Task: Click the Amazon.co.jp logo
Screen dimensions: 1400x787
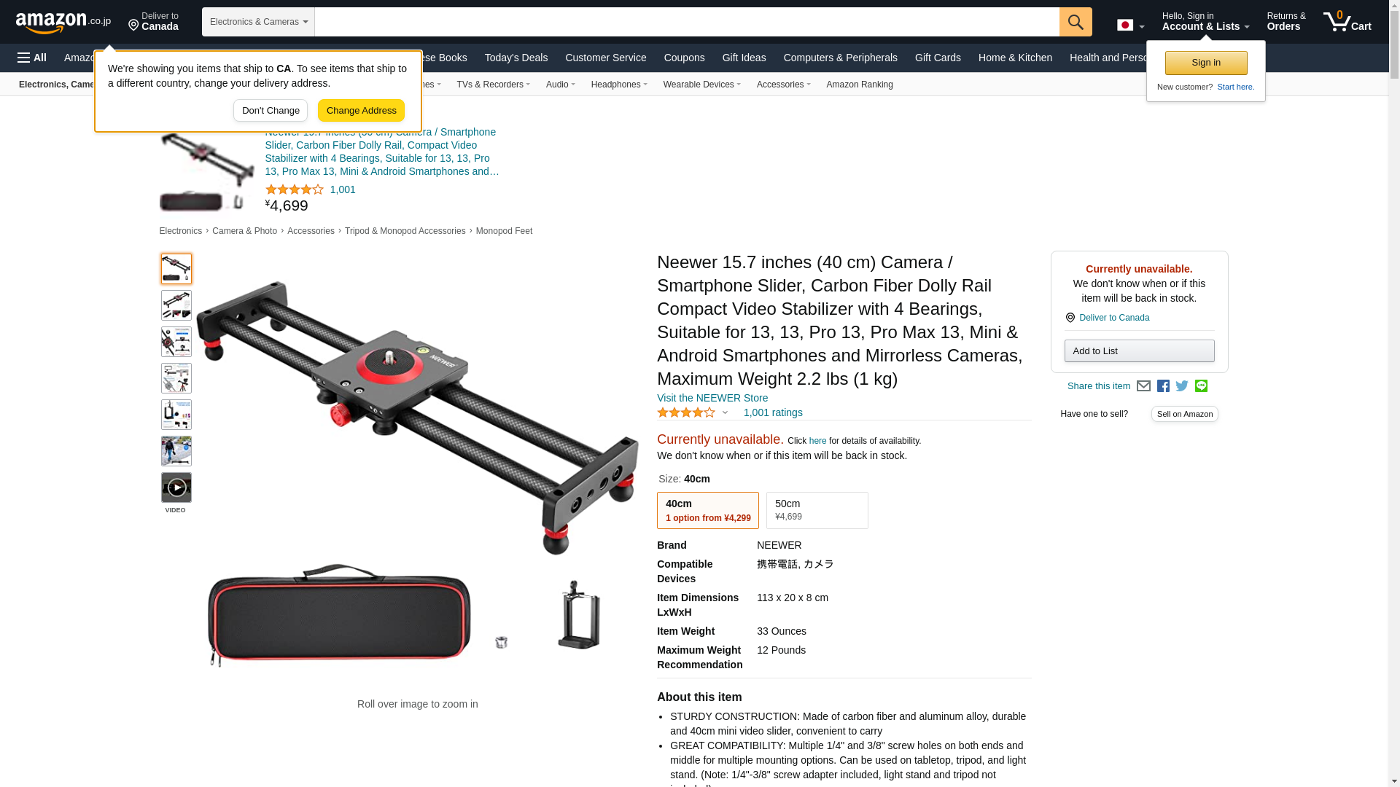Action: 63,22
